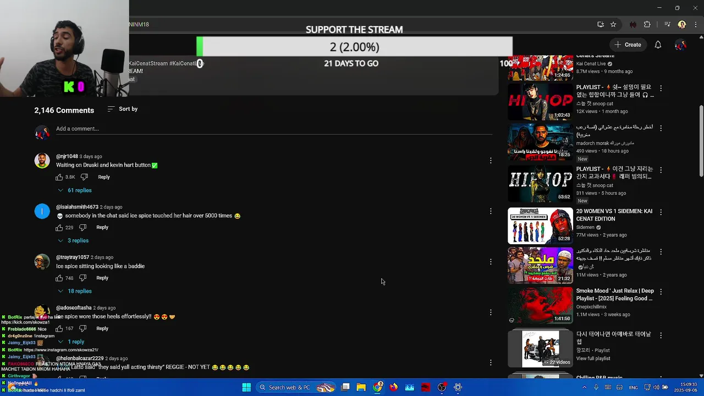This screenshot has height=396, width=704.
Task: Open the Sidemen channel link
Action: point(585,227)
